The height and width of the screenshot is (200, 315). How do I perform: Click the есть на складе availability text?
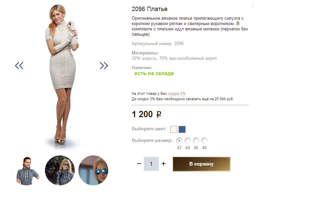(154, 73)
